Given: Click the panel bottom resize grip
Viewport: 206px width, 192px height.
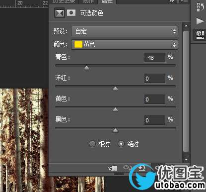Looking at the screenshot, I should 119,174.
